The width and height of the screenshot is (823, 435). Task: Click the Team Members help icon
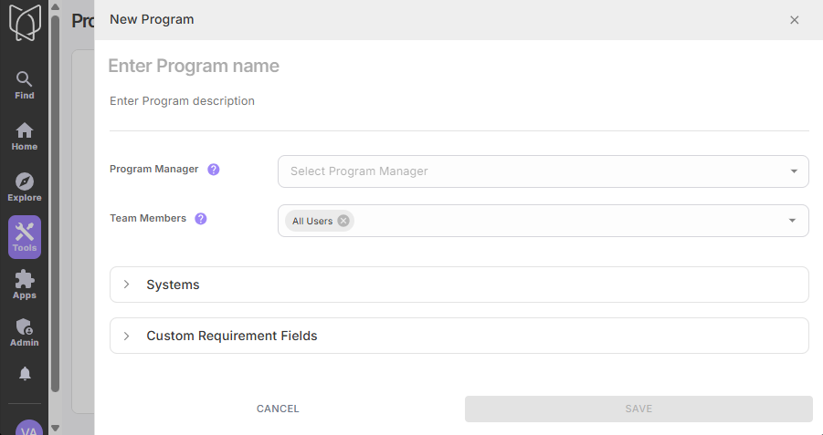pos(201,219)
